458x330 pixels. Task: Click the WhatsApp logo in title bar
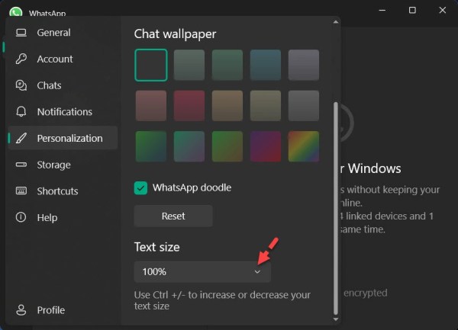16,12
